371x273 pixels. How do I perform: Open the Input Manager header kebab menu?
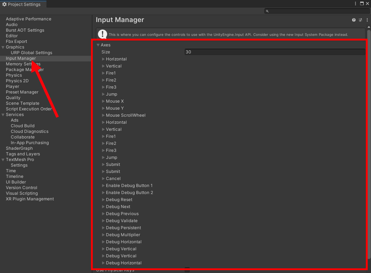pyautogui.click(x=367, y=20)
